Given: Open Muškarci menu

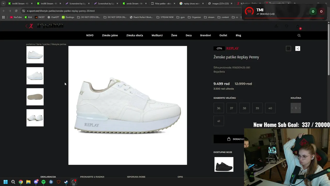Looking at the screenshot, I should click(157, 35).
